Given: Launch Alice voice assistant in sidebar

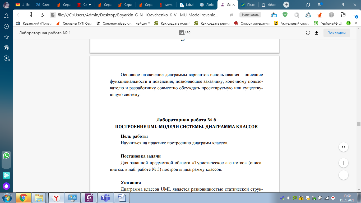Looking at the screenshot, I should coord(6,186).
